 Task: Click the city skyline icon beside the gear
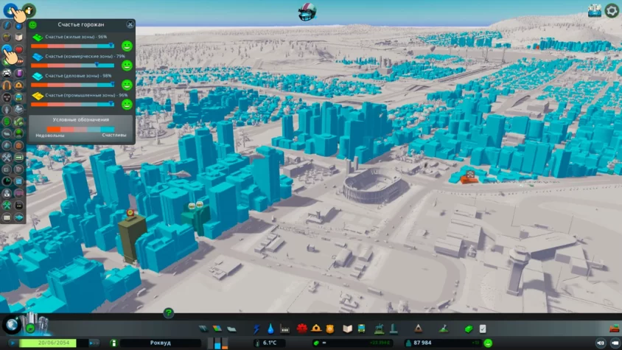pos(594,11)
